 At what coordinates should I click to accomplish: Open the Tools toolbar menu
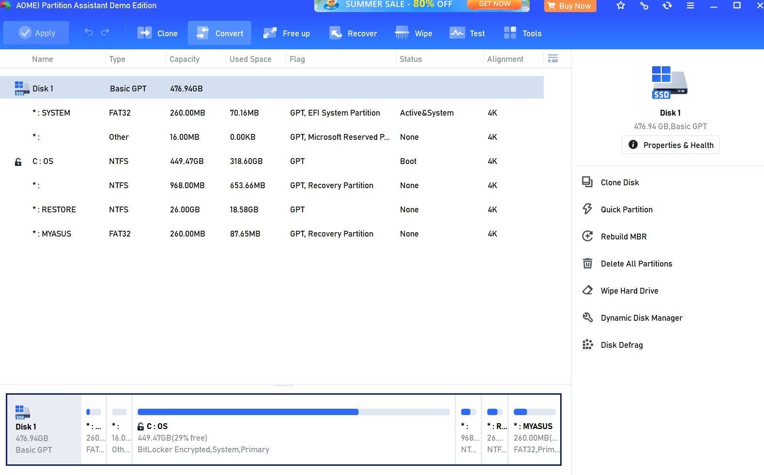522,33
